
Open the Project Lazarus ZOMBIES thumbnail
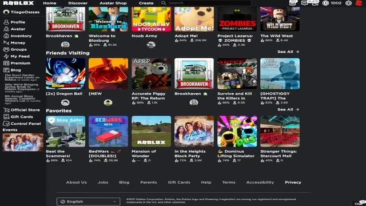237,19
